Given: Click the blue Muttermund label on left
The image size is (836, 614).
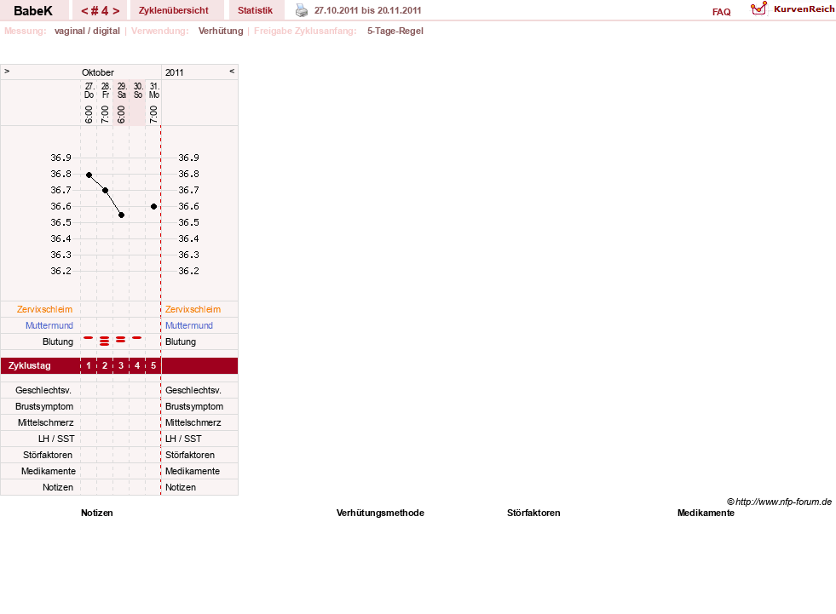Looking at the screenshot, I should 49,325.
